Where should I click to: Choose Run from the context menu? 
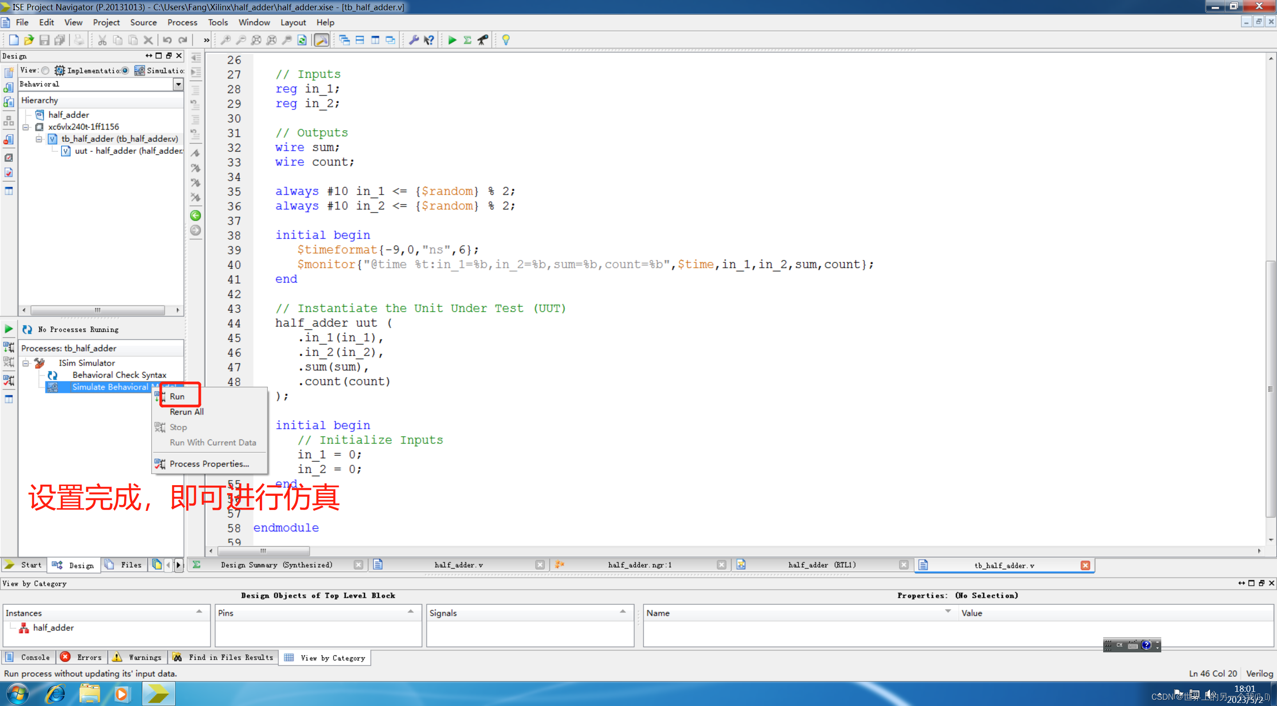177,396
